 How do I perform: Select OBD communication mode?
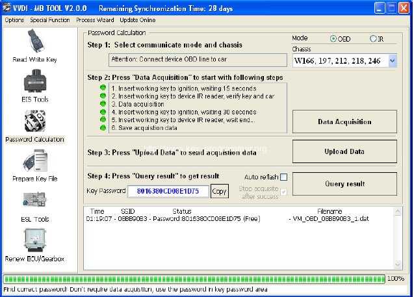coord(333,39)
